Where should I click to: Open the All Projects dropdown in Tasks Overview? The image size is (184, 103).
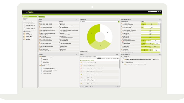pyautogui.click(x=119, y=22)
